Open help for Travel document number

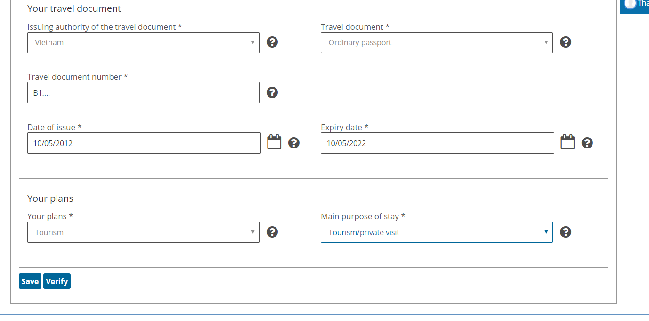point(272,92)
